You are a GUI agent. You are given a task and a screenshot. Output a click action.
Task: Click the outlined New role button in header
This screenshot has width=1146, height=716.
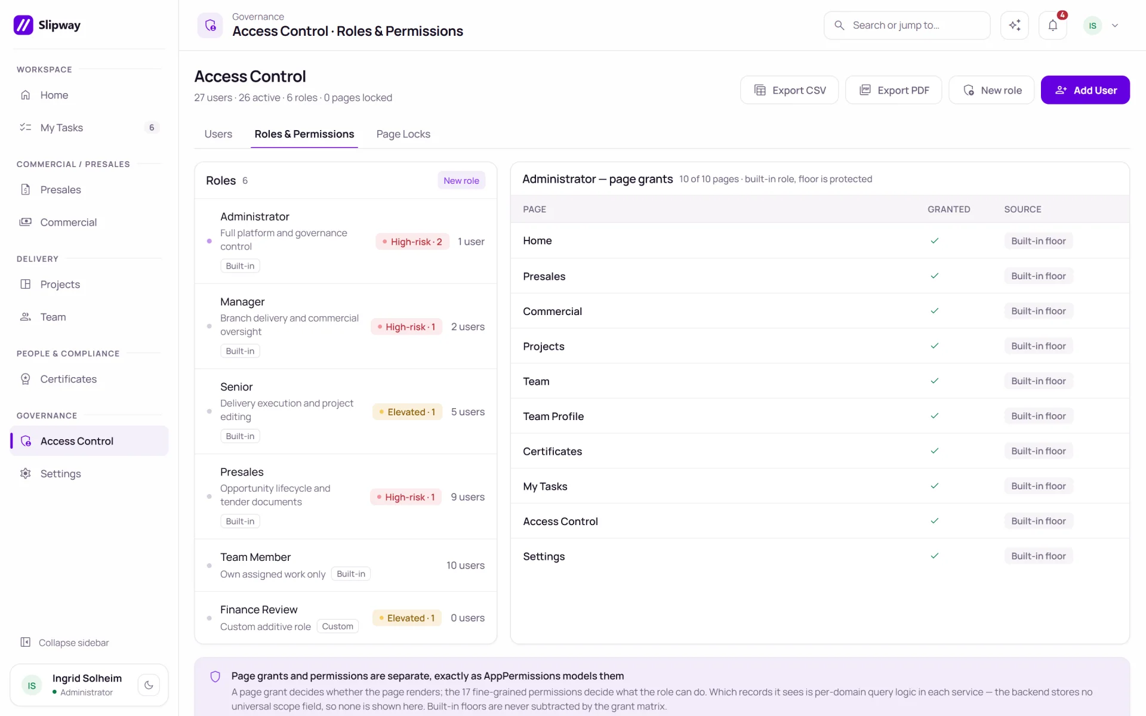[x=991, y=90]
